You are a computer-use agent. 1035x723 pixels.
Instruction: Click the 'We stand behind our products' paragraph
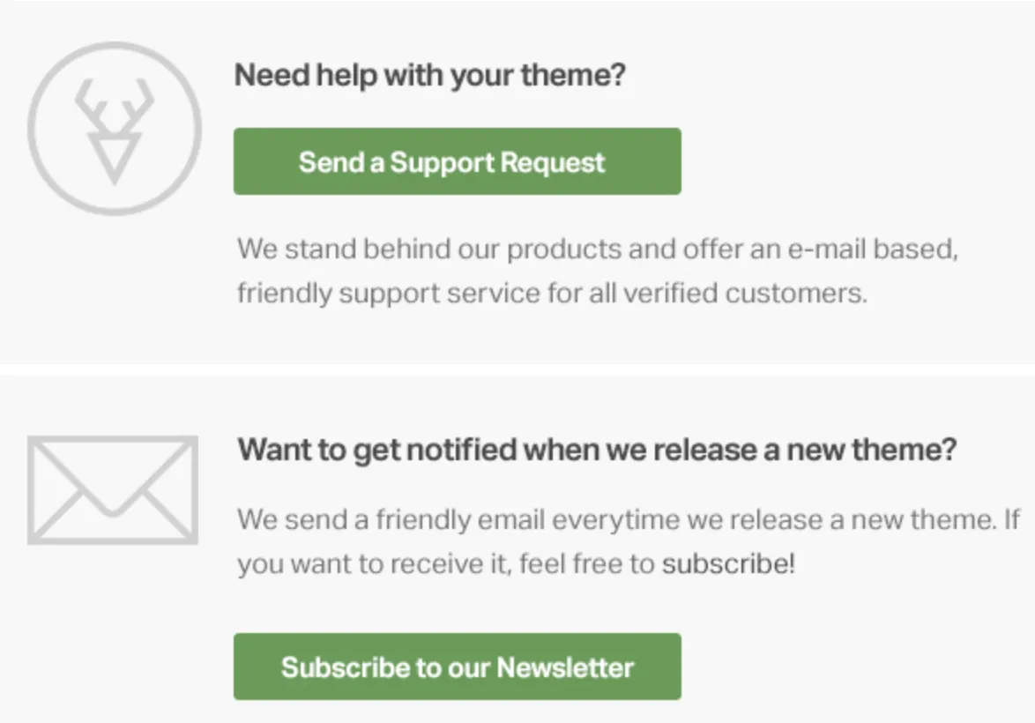click(598, 272)
